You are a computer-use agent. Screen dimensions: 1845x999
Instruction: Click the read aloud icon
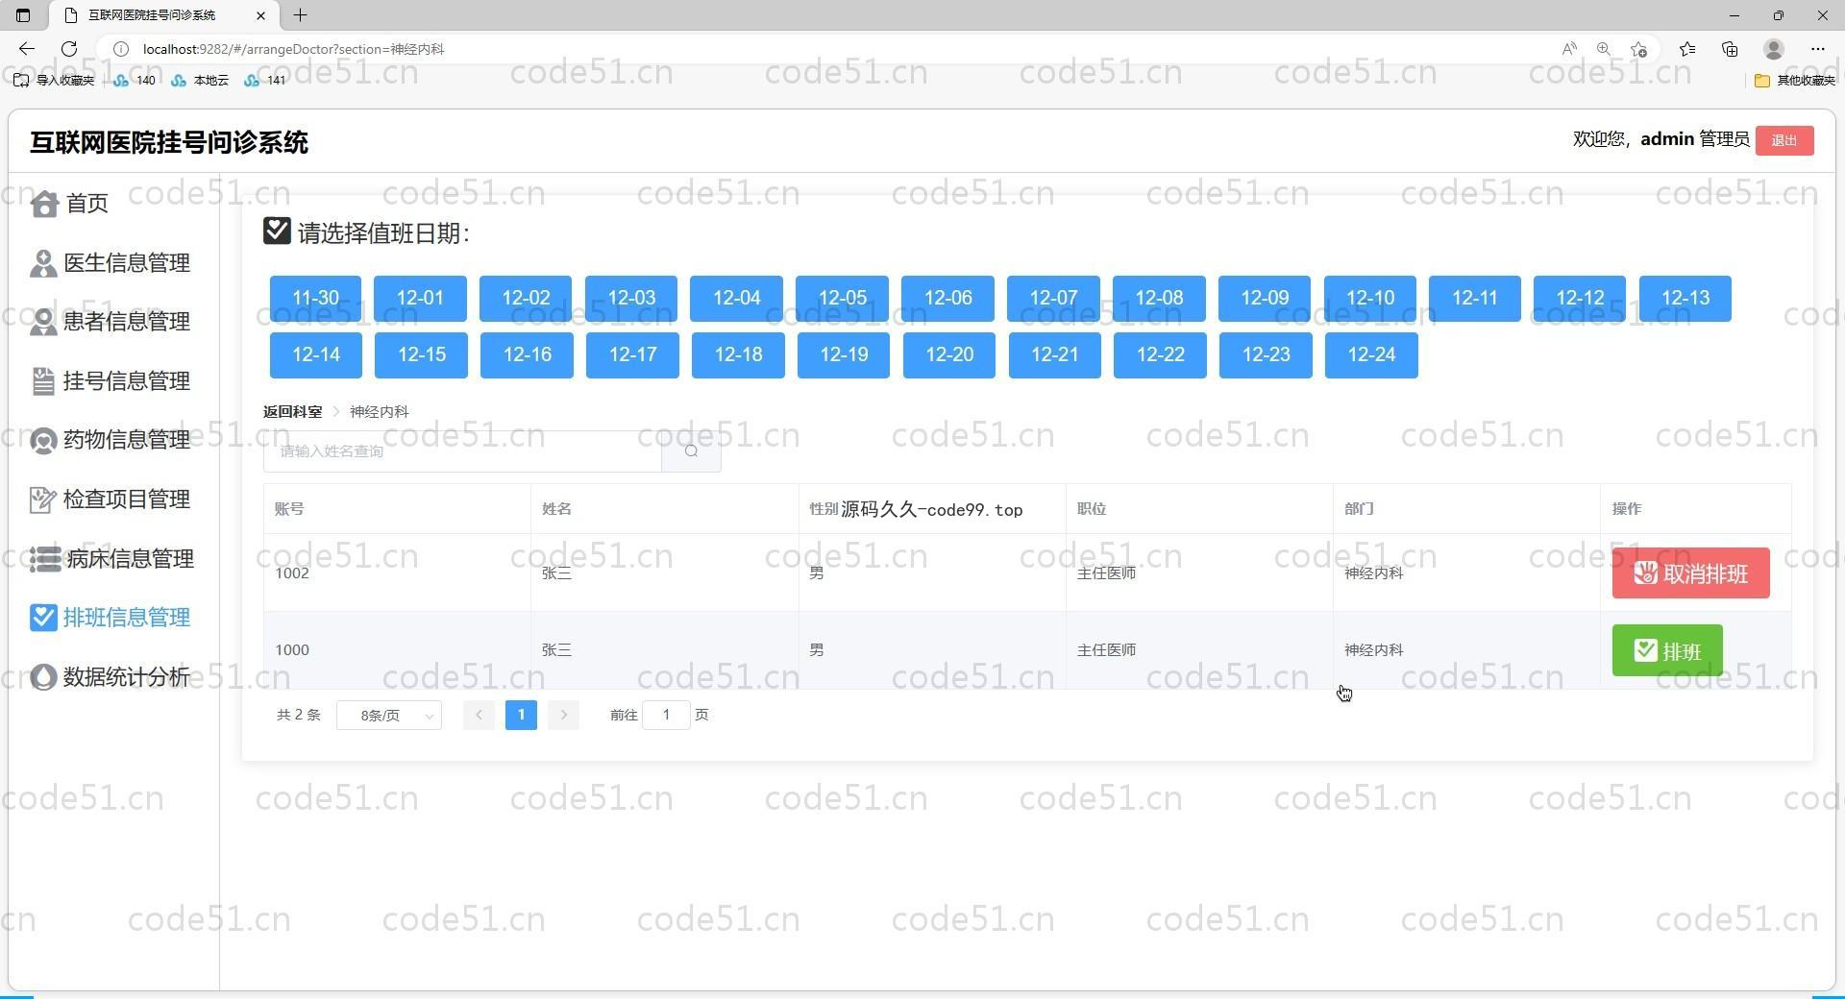click(1569, 49)
